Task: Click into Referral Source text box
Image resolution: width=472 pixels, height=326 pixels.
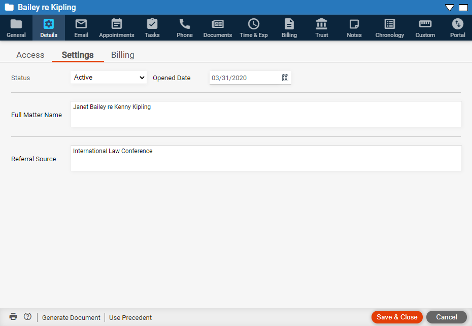Action: [x=266, y=158]
